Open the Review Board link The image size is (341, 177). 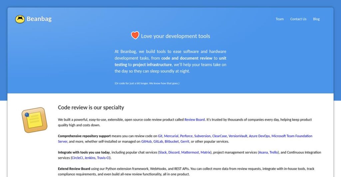click(194, 120)
